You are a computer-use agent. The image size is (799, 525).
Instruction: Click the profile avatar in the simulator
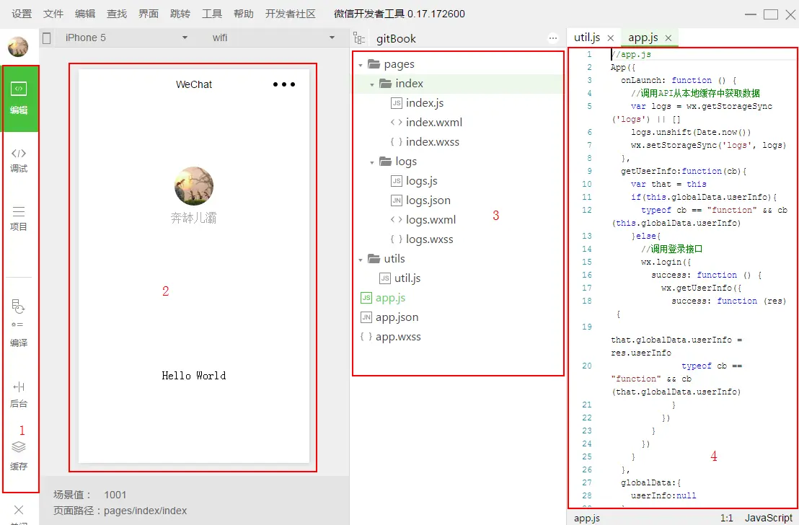[x=194, y=186]
